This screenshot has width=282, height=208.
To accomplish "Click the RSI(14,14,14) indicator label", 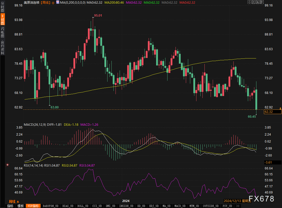I will [x=33, y=165].
